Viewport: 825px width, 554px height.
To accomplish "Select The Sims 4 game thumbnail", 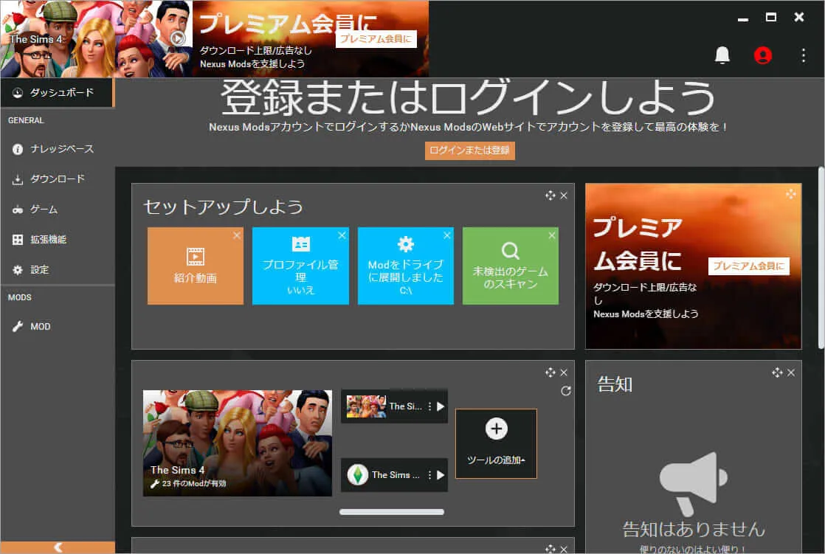I will (237, 443).
